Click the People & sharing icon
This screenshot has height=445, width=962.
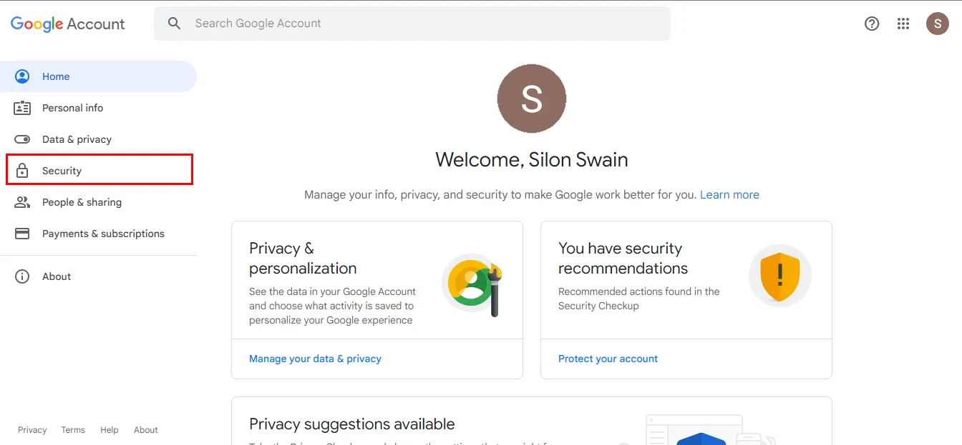click(x=22, y=201)
